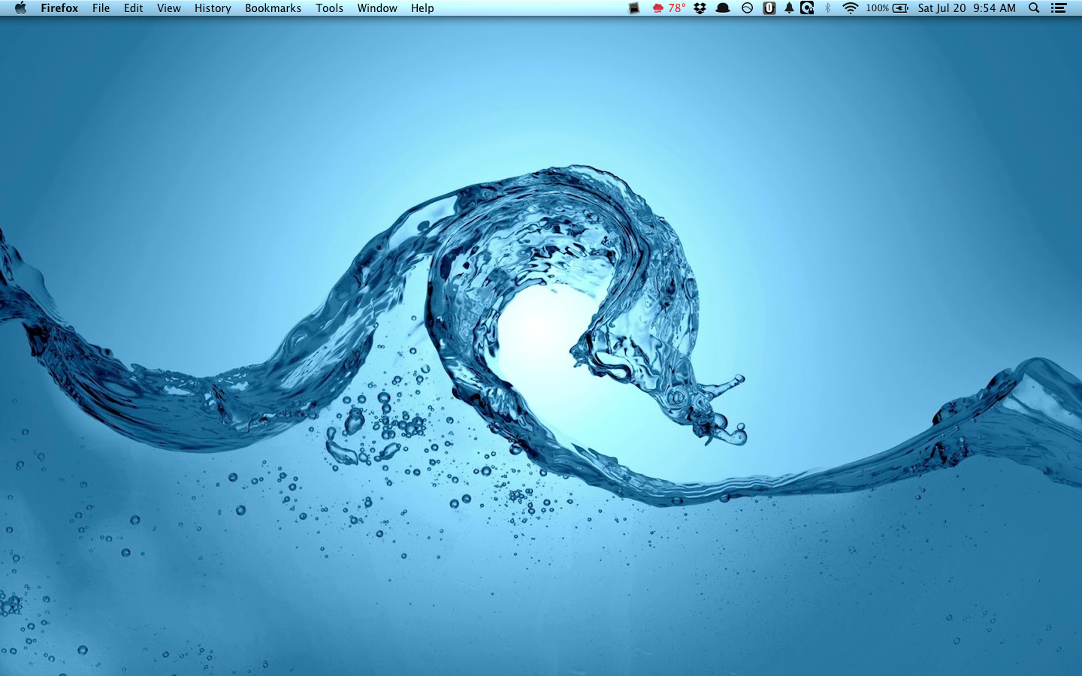Viewport: 1082px width, 676px height.
Task: Click the red weather cloud 78° status item
Action: click(668, 8)
